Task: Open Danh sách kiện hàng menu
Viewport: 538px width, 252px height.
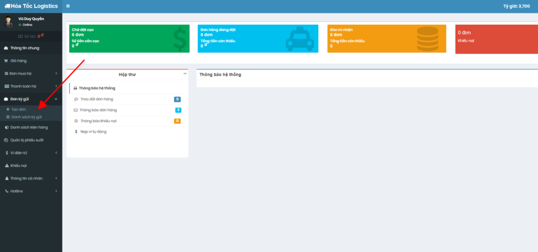Action: [x=31, y=127]
